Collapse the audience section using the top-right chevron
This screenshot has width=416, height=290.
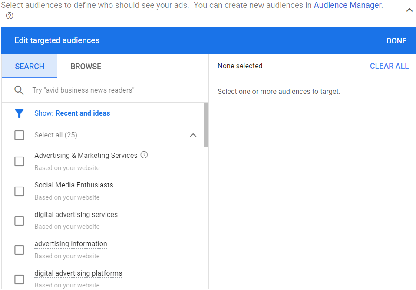click(409, 9)
